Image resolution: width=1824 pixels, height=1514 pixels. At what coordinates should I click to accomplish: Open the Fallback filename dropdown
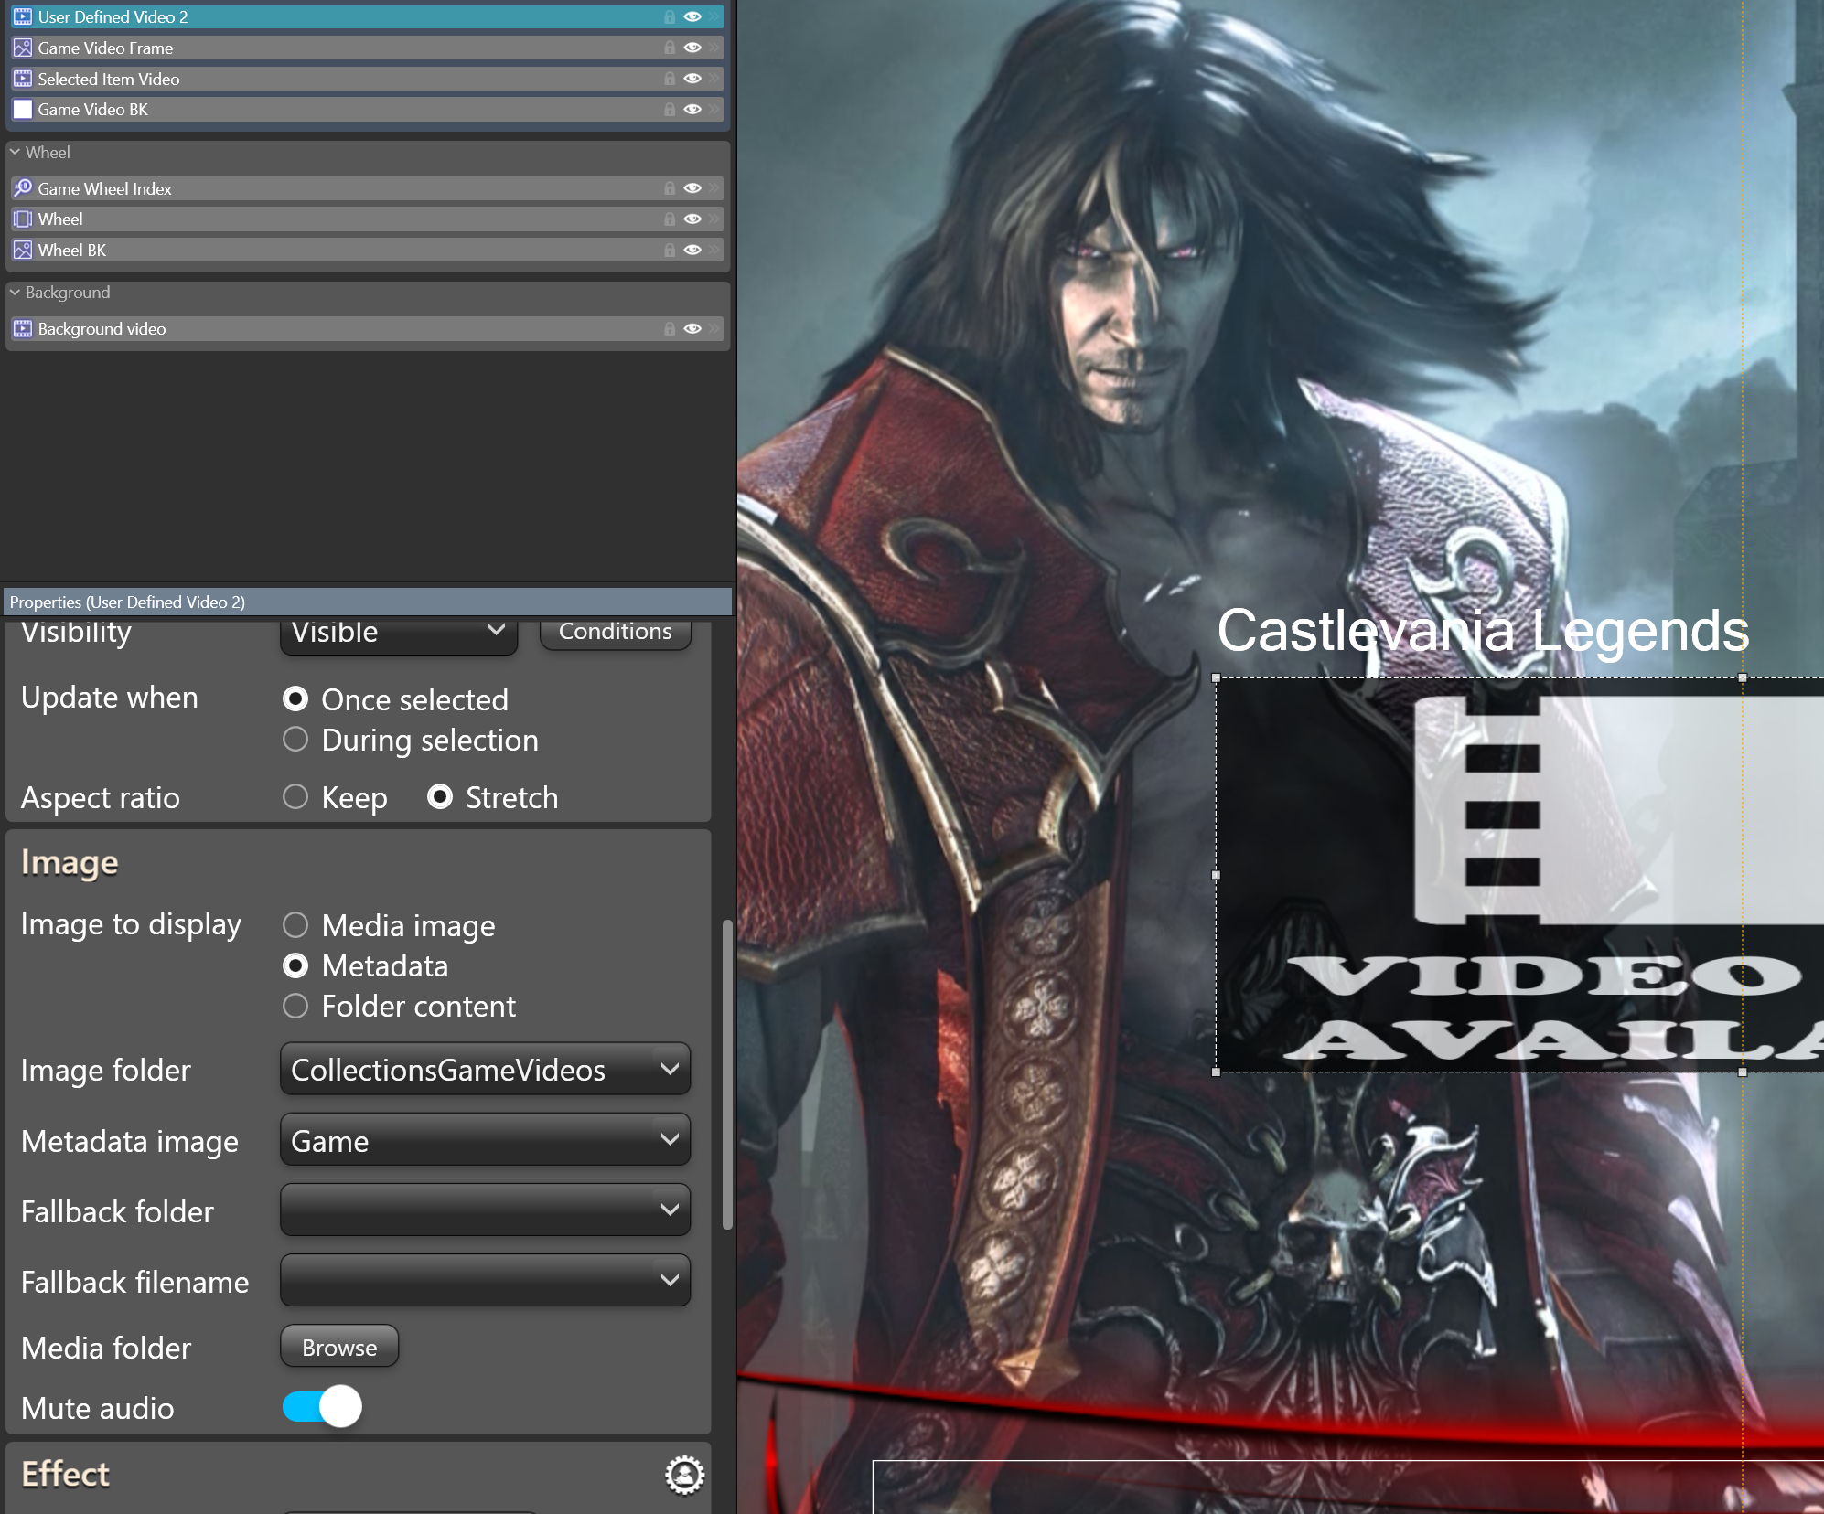pyautogui.click(x=485, y=1281)
